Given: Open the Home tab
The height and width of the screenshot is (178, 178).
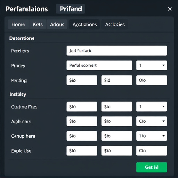Looking at the screenshot, I should [18, 24].
